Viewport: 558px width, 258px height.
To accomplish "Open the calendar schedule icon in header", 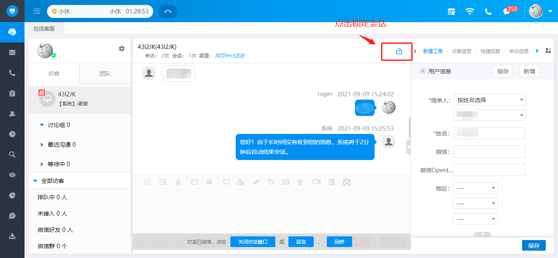I will pos(451,11).
